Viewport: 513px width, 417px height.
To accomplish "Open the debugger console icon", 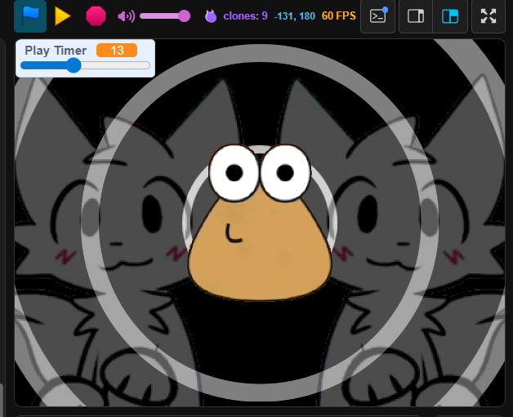I will pos(378,16).
